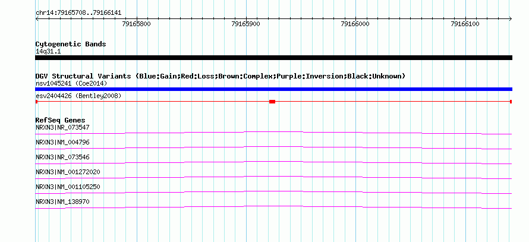Image resolution: width=529 pixels, height=242 pixels.
Task: Click the 79165800 ruler position label
Action: coord(137,24)
